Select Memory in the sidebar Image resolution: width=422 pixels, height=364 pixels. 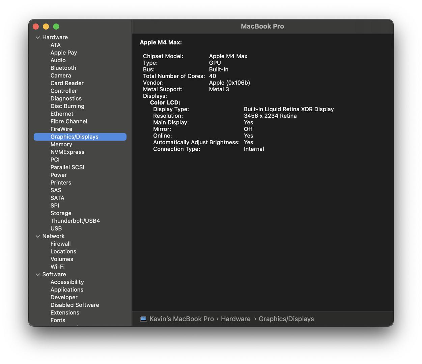pyautogui.click(x=61, y=144)
